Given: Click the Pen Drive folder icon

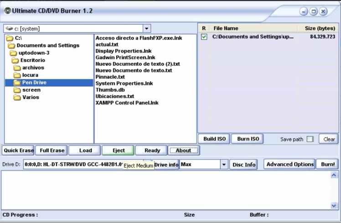Looking at the screenshot, I should coord(17,83).
